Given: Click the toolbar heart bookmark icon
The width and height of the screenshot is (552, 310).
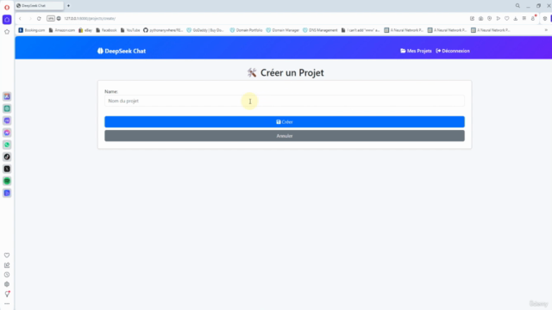Looking at the screenshot, I should point(507,19).
